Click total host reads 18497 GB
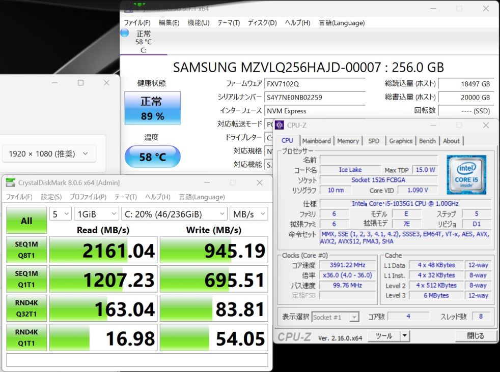Viewport: 500px width, 372px height. coord(466,84)
